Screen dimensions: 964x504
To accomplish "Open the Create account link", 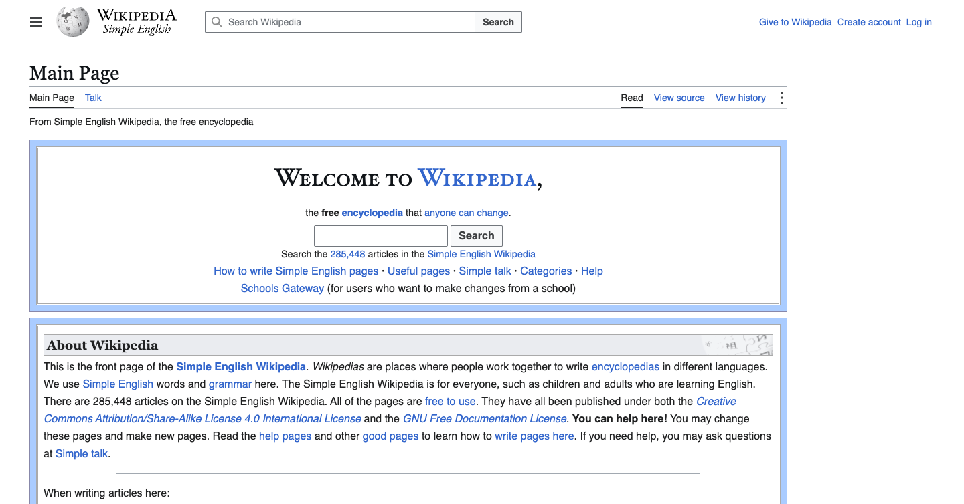I will pos(869,22).
